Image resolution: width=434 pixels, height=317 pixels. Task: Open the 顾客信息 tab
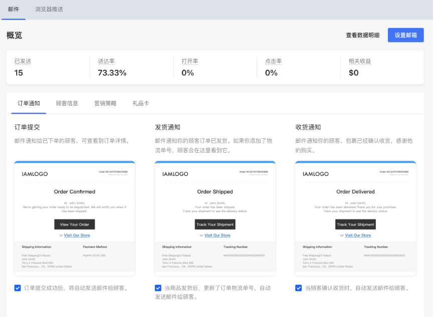(x=67, y=104)
